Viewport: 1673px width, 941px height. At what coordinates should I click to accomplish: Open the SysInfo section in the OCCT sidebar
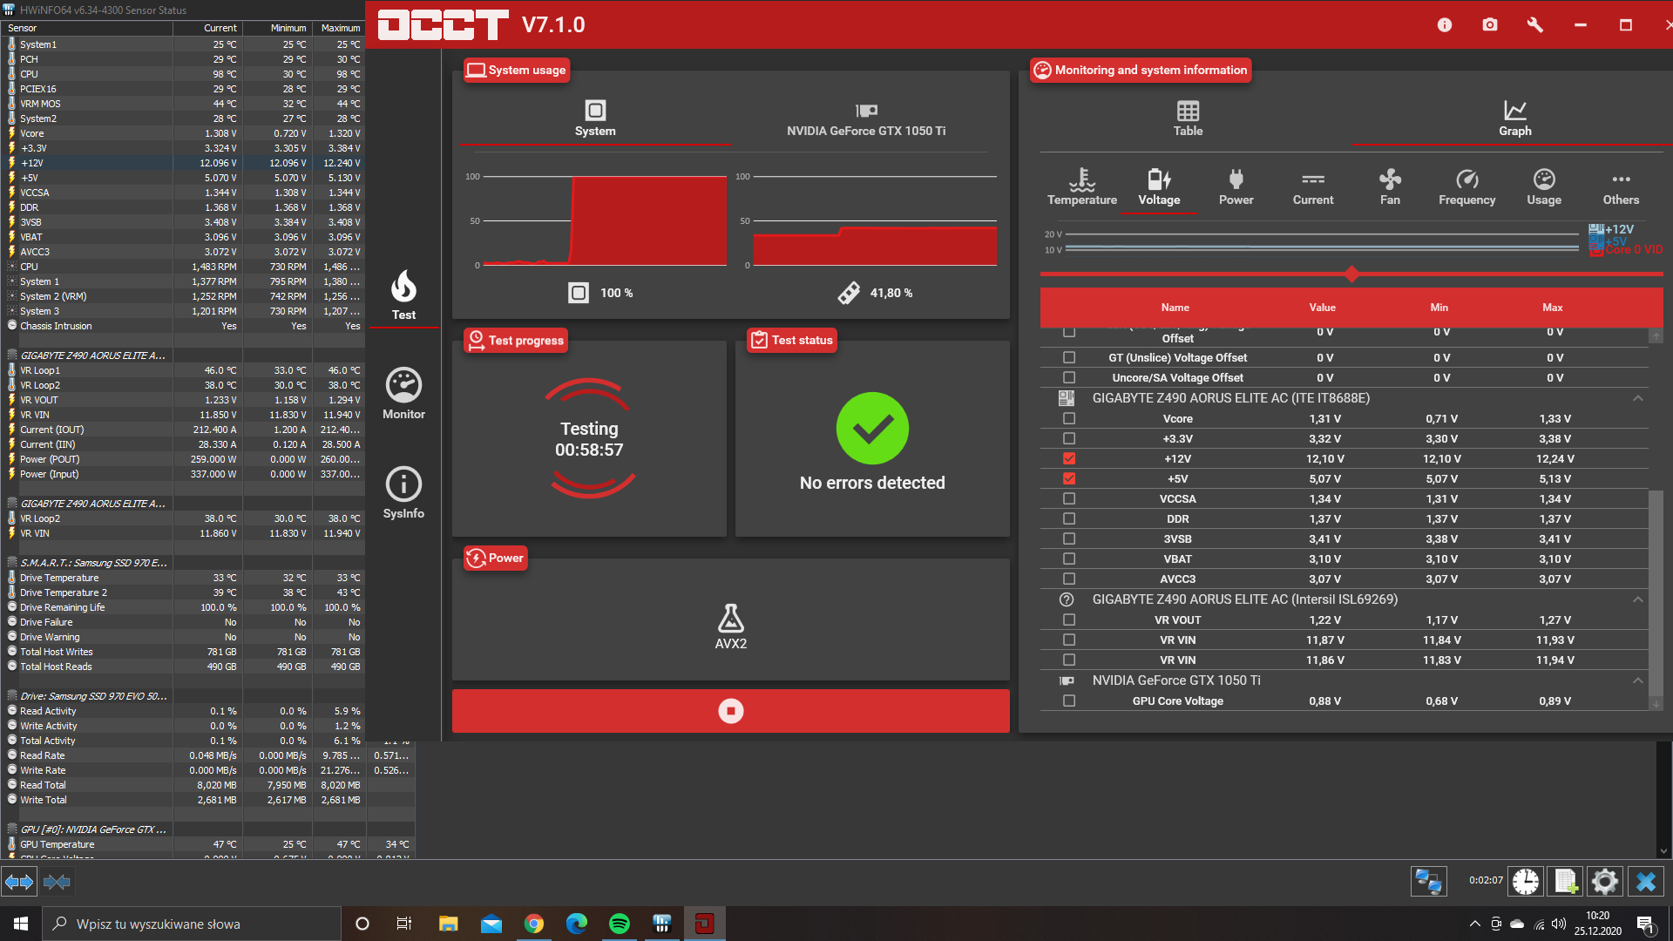tap(403, 493)
